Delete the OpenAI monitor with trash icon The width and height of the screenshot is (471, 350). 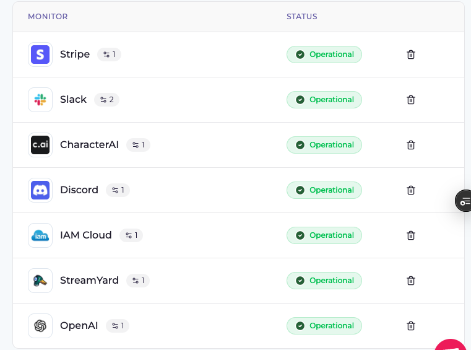click(x=410, y=326)
